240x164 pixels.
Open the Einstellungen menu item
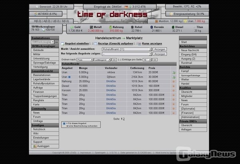tap(45, 138)
